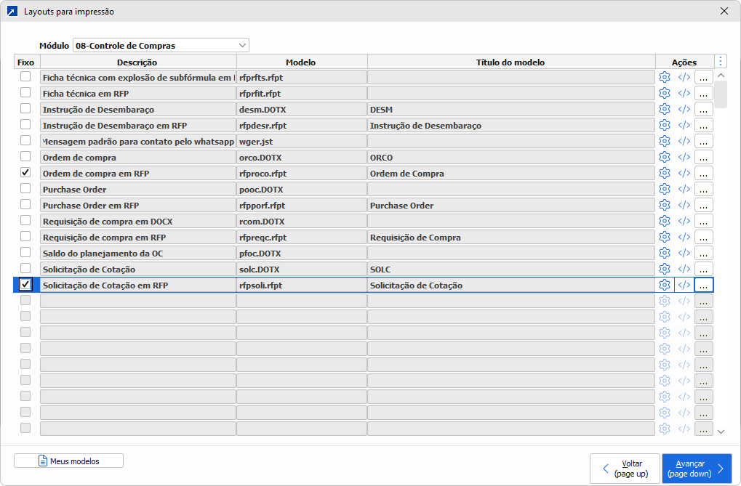
Task: Click gear icon for Instrução de Desembaraço row
Action: (664, 109)
